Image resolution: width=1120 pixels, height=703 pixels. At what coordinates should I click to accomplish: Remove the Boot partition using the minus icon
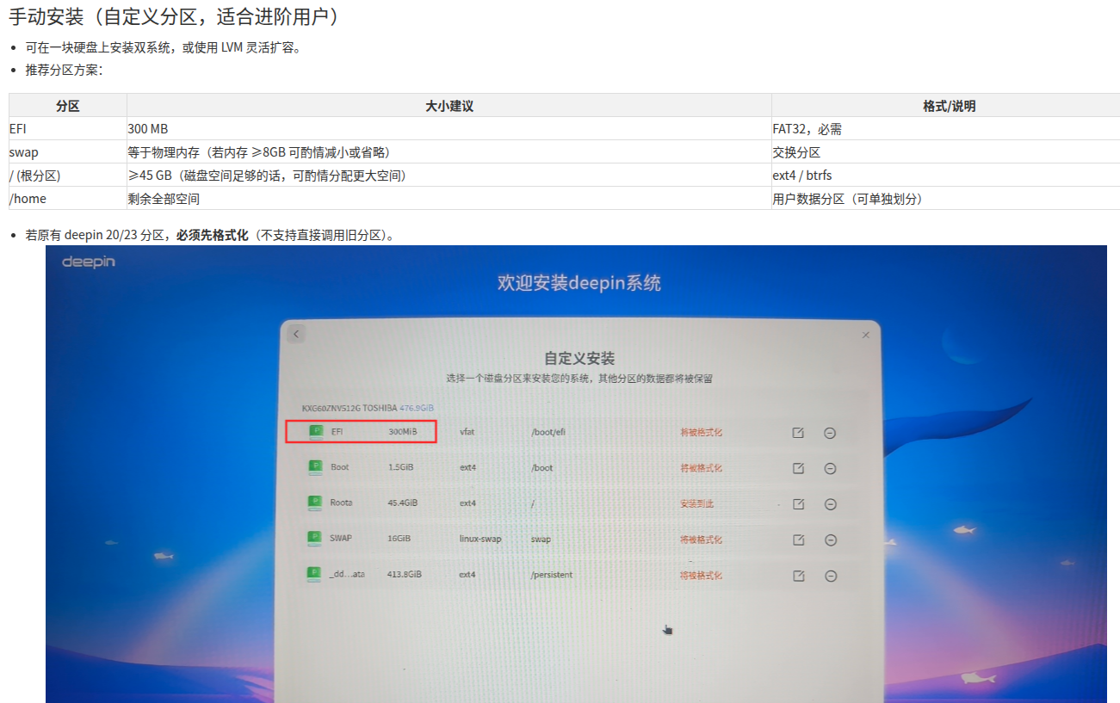click(x=830, y=469)
